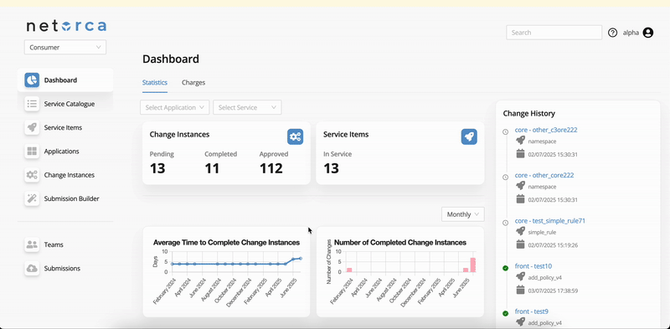Click the last data point on Average Time line
670x329 pixels.
point(301,259)
